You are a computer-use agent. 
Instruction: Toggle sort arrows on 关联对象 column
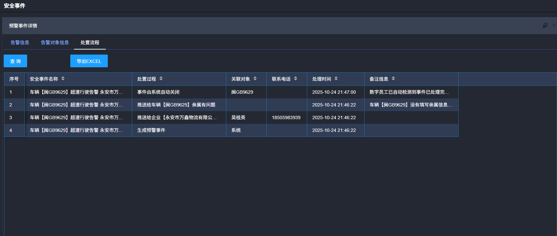pyautogui.click(x=255, y=79)
